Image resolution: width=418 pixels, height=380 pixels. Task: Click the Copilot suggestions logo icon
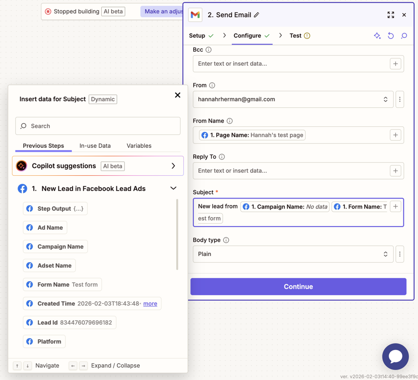pyautogui.click(x=21, y=166)
